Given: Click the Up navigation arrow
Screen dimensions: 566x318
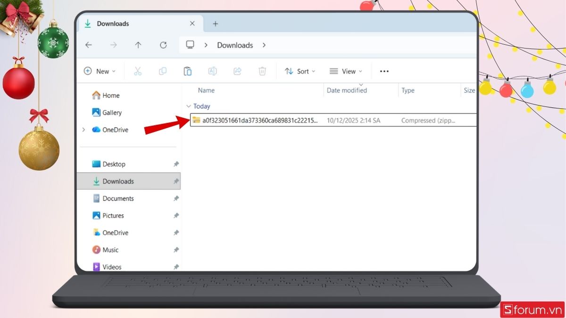Looking at the screenshot, I should tap(138, 45).
